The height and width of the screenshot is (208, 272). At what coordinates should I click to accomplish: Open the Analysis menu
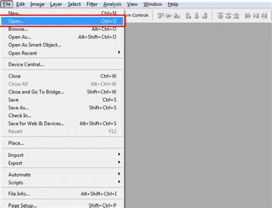click(112, 4)
